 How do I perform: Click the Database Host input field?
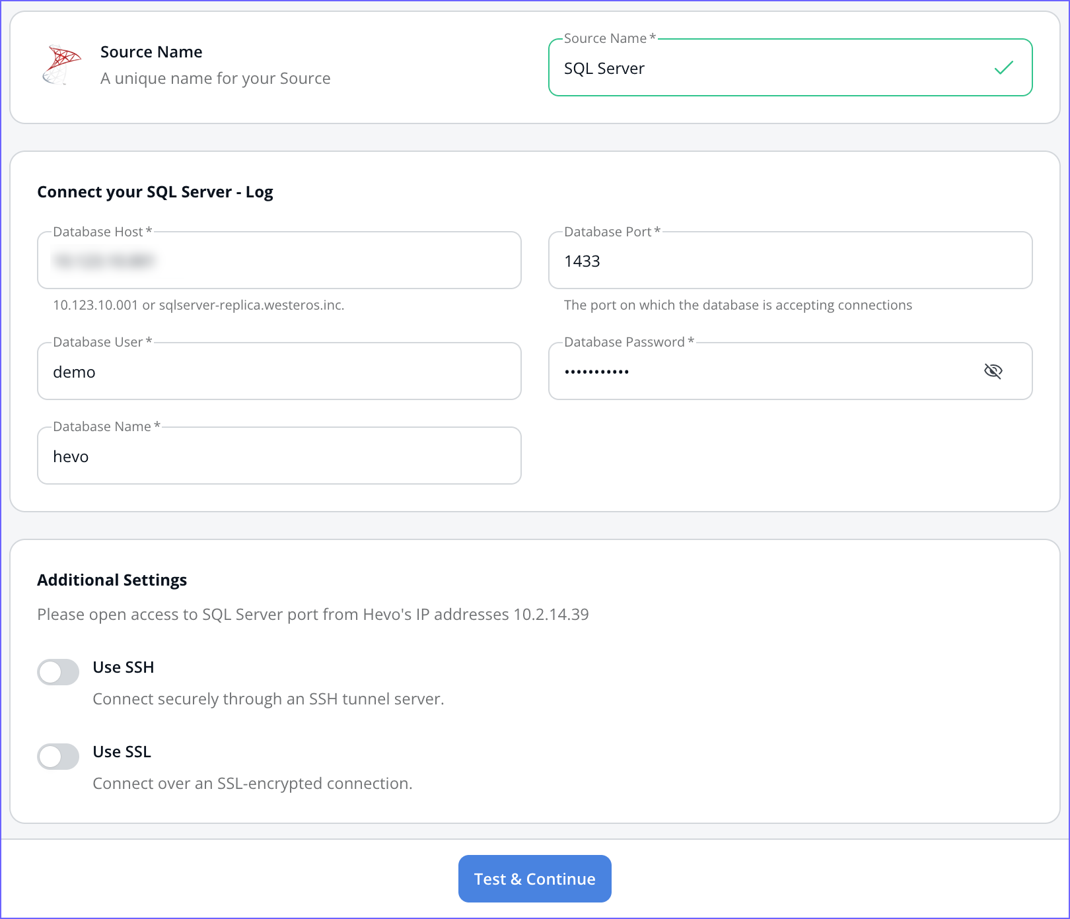coord(279,260)
